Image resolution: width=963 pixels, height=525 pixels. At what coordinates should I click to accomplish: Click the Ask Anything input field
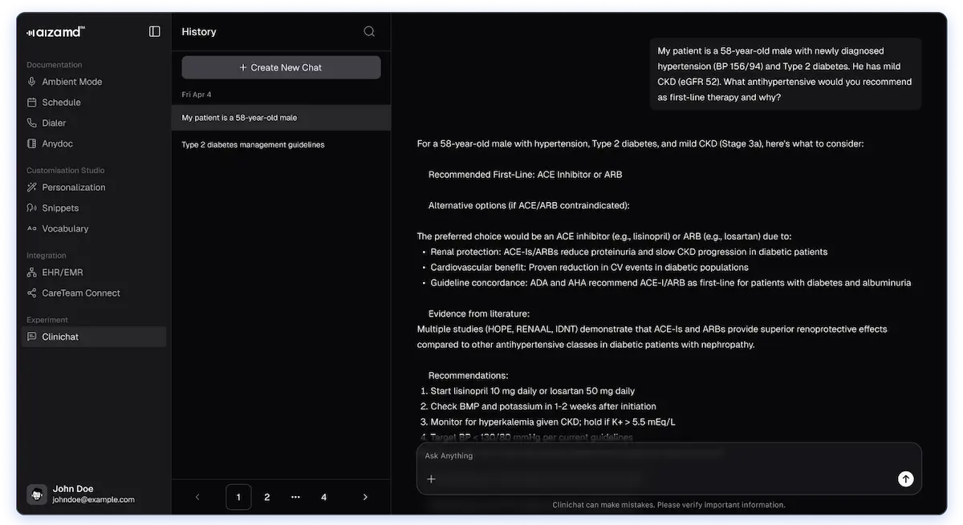tap(668, 456)
